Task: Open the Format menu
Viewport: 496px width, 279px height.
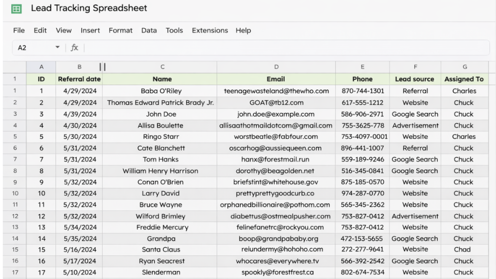Action: (120, 30)
